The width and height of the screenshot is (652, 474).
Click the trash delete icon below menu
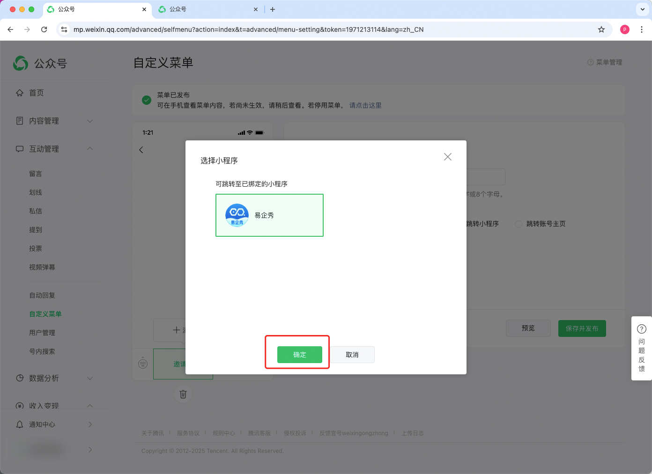click(x=183, y=394)
